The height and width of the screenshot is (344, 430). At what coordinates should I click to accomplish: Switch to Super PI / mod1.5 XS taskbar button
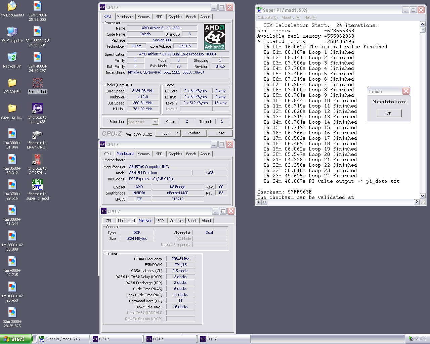[x=62, y=339]
